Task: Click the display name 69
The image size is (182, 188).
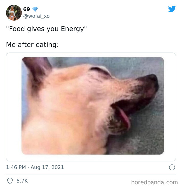Action: tap(27, 9)
